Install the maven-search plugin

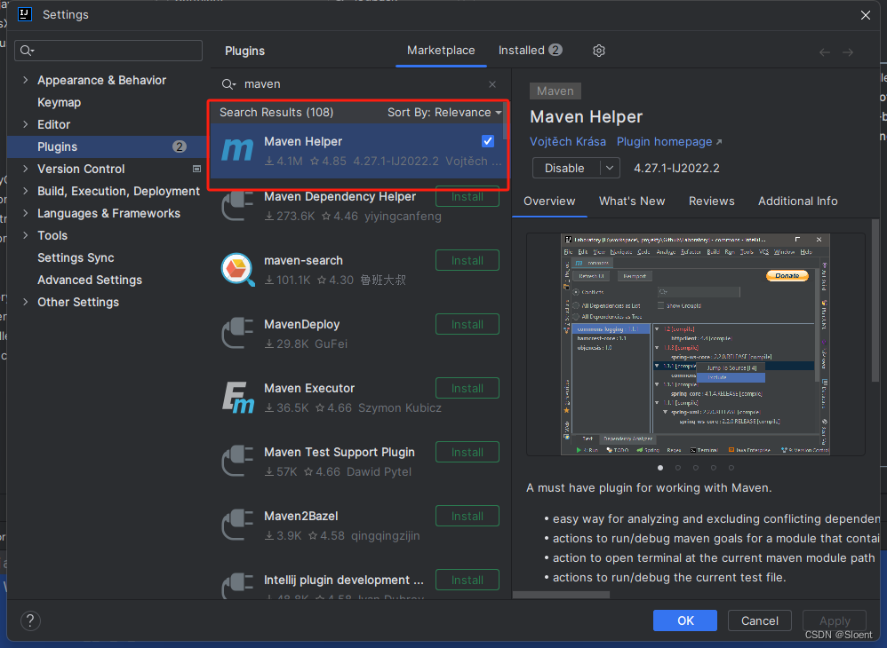(x=467, y=260)
